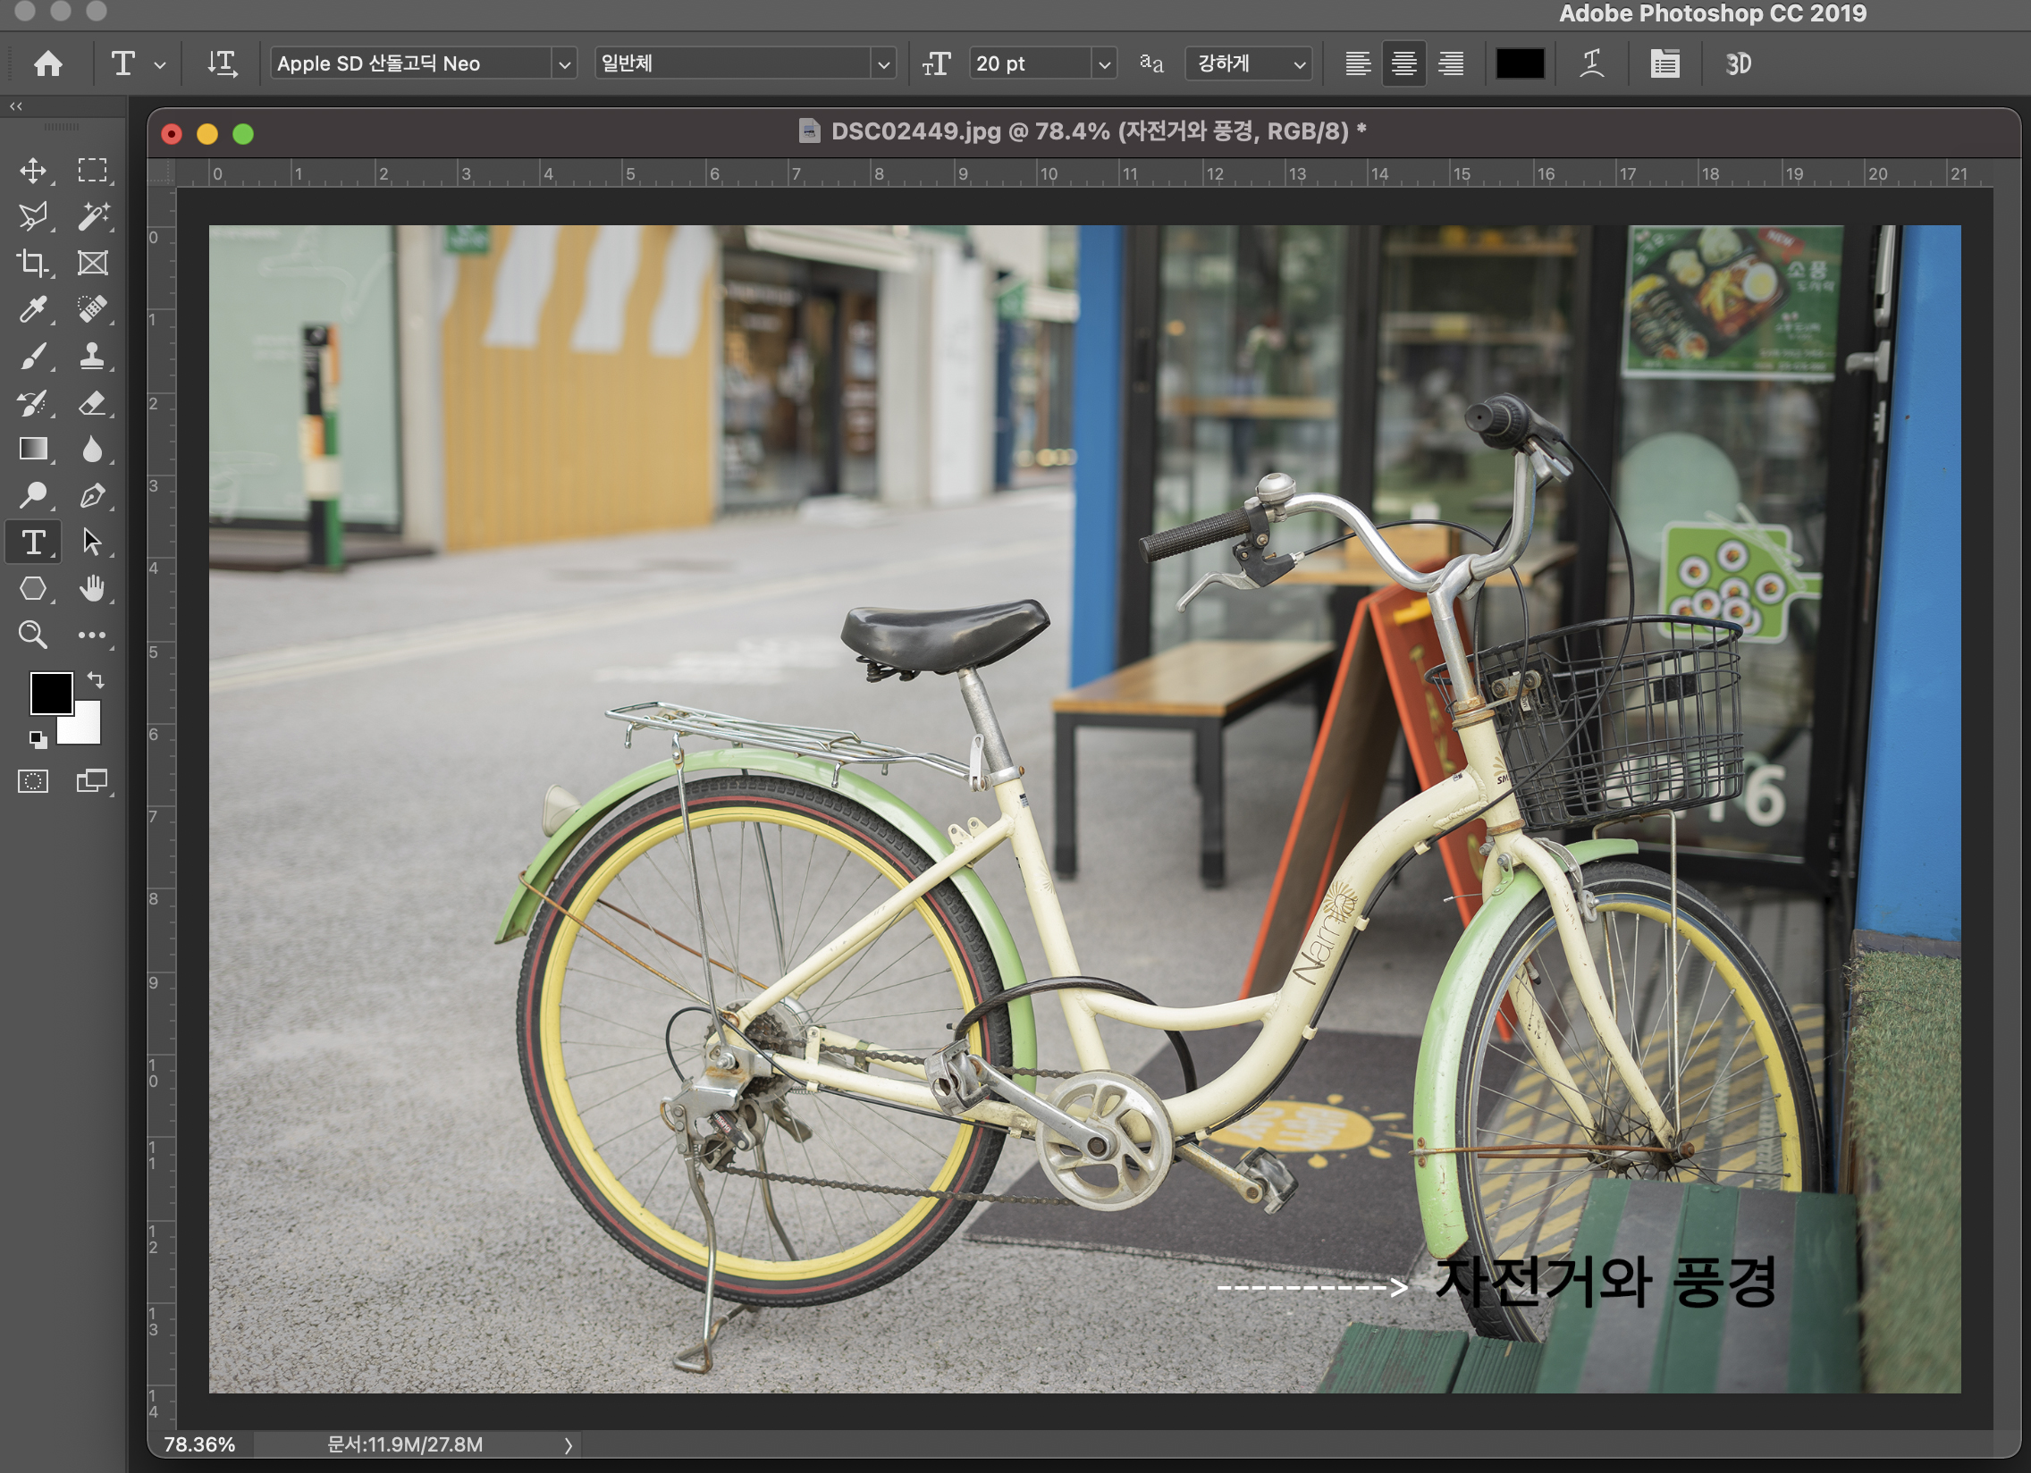Open the Apple SD 산돌고딕 Neo font dropdown
This screenshot has height=1473, width=2031.
[x=564, y=64]
